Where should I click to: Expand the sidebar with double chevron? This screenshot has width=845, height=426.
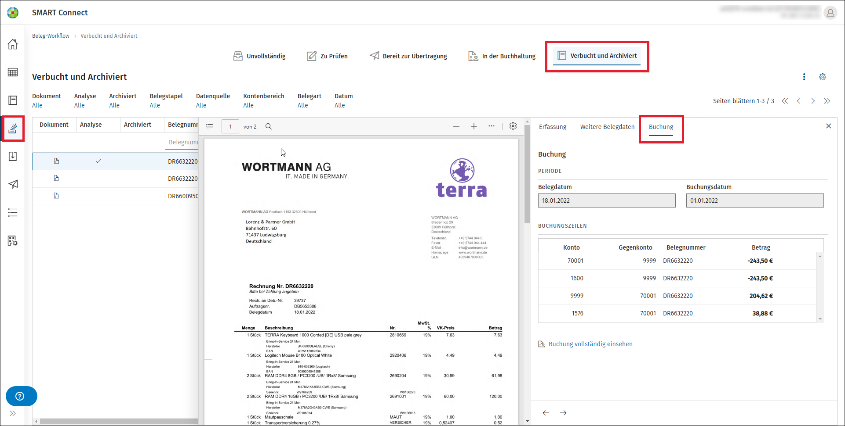coord(13,413)
